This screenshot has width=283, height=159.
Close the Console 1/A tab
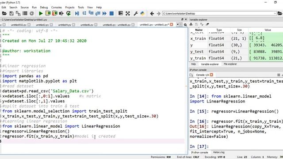(x=211, y=75)
